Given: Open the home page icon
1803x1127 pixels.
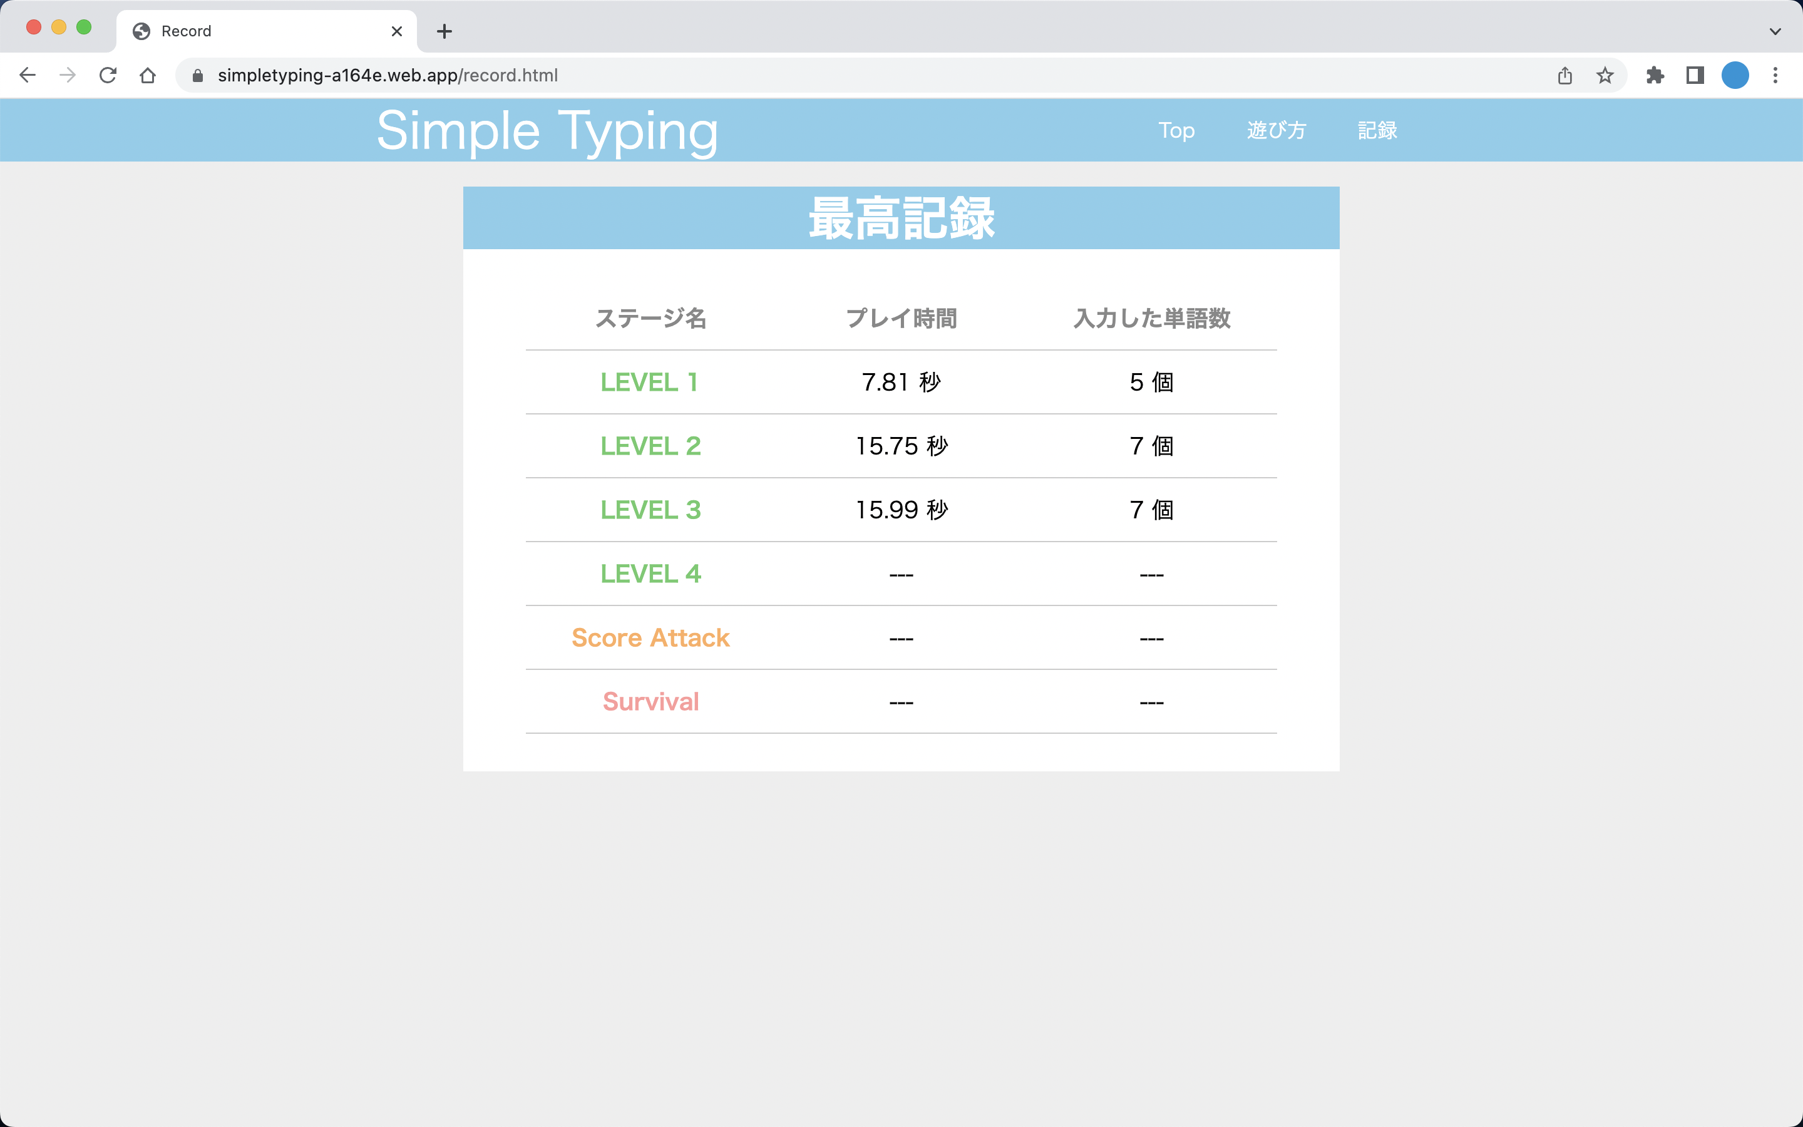Looking at the screenshot, I should [148, 75].
